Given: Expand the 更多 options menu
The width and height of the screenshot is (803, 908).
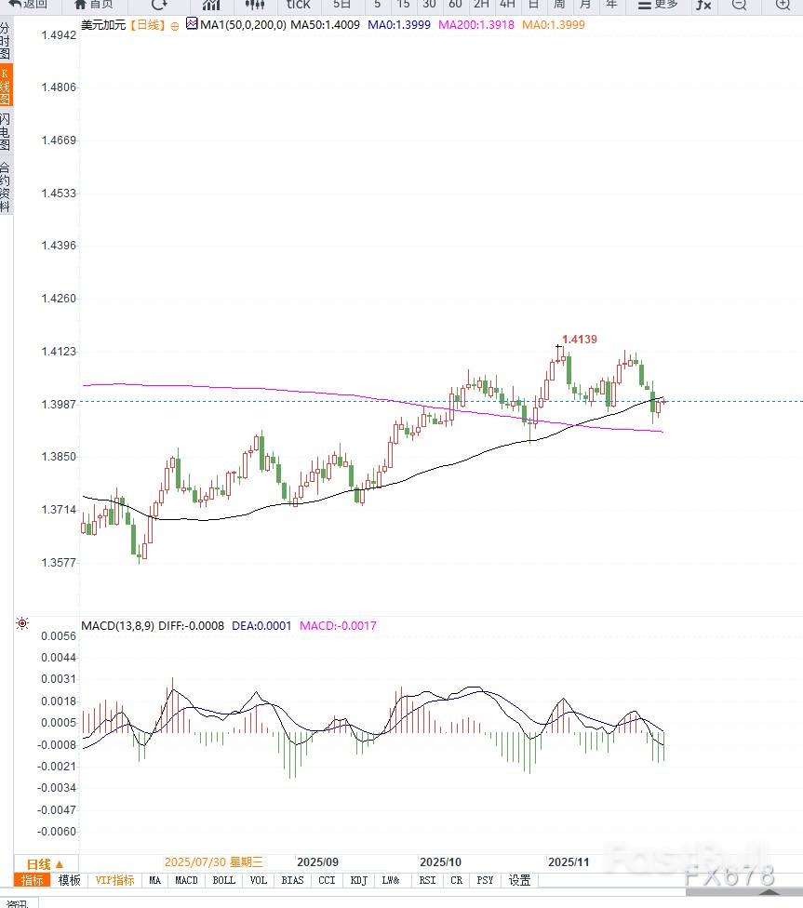Looking at the screenshot, I should [x=657, y=7].
